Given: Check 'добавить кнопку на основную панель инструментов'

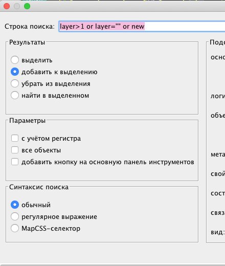Looking at the screenshot, I should tap(15, 162).
